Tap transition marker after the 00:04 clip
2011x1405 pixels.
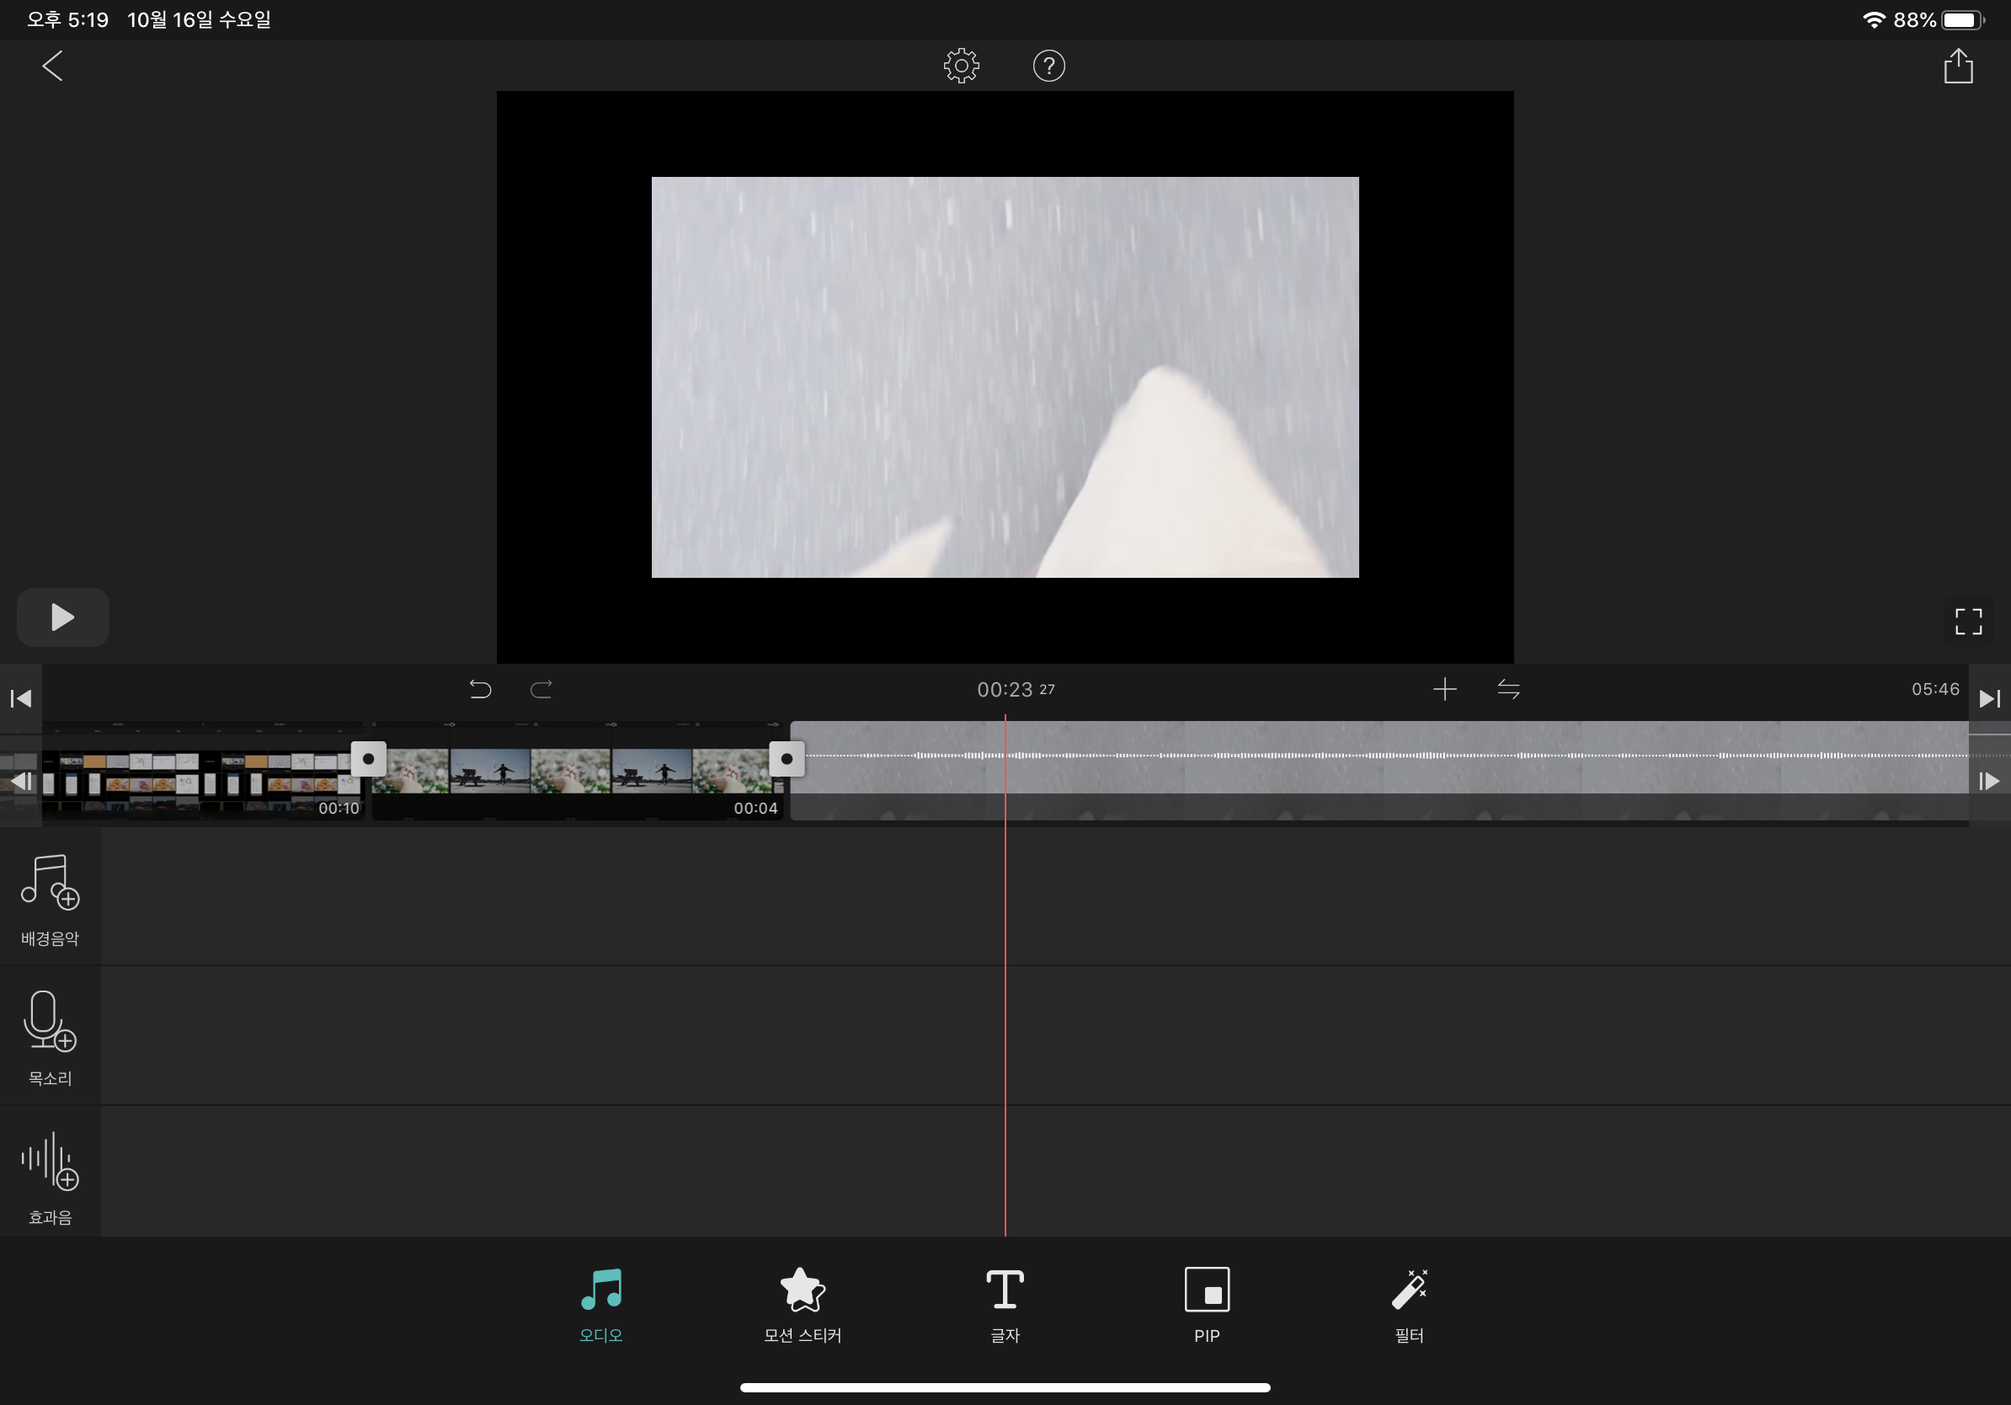click(787, 759)
